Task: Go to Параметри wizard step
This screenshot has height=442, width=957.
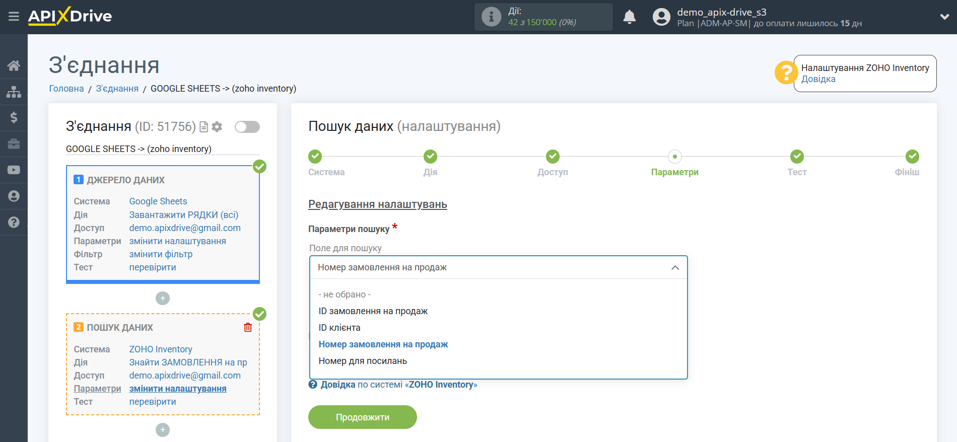Action: coord(675,157)
